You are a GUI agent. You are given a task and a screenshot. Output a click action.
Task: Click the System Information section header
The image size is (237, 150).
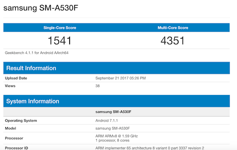(x=33, y=101)
